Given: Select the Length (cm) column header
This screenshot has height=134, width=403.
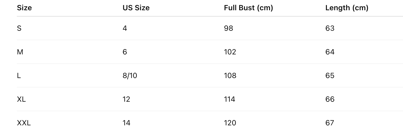Looking at the screenshot, I should point(347,8).
